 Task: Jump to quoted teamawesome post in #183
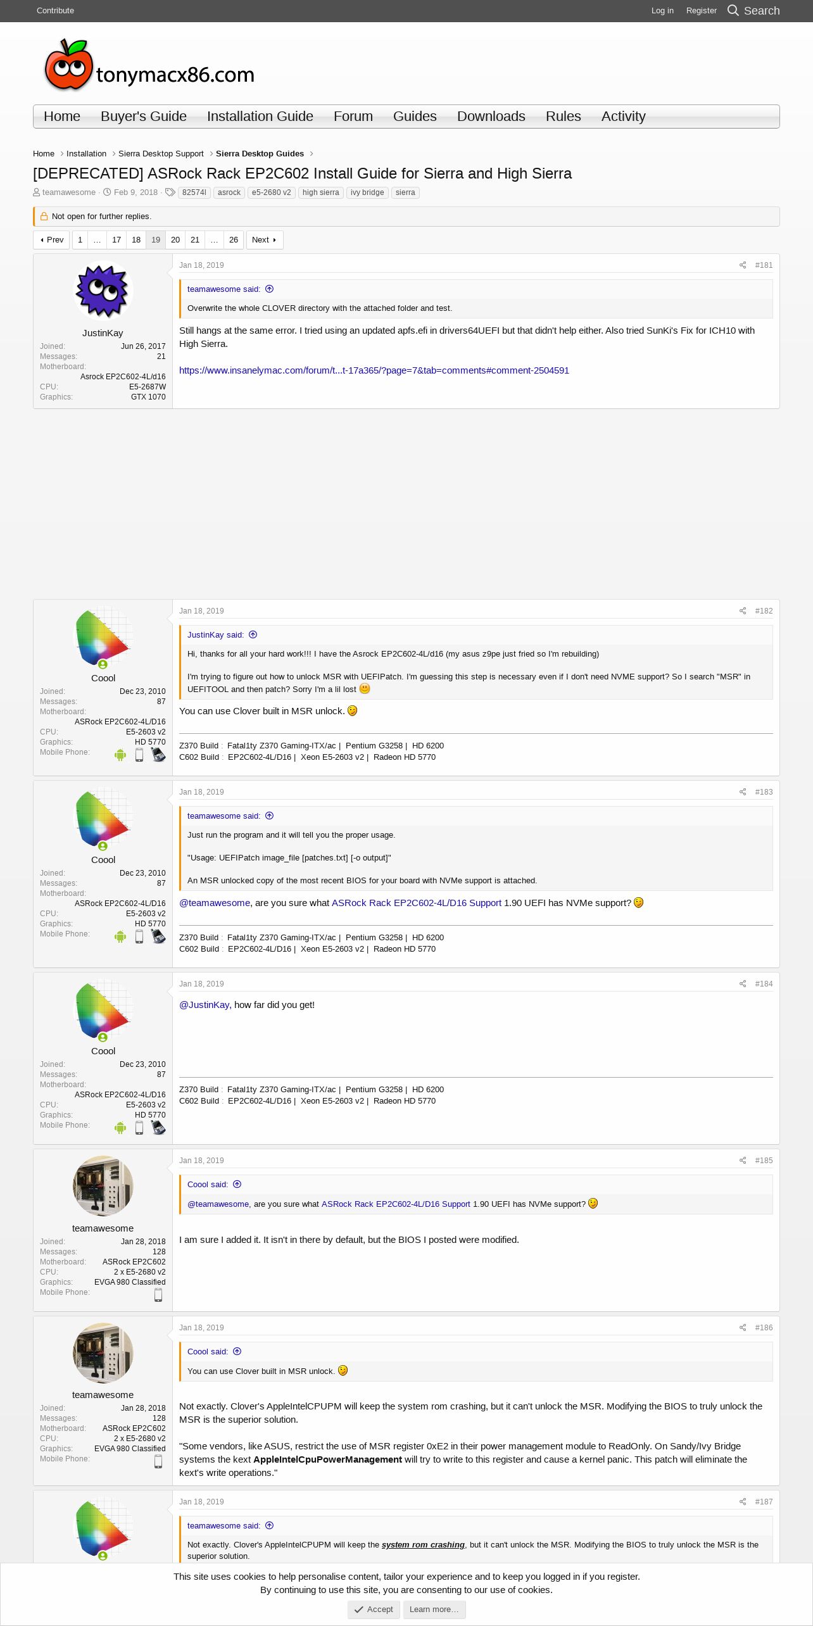[x=269, y=816]
